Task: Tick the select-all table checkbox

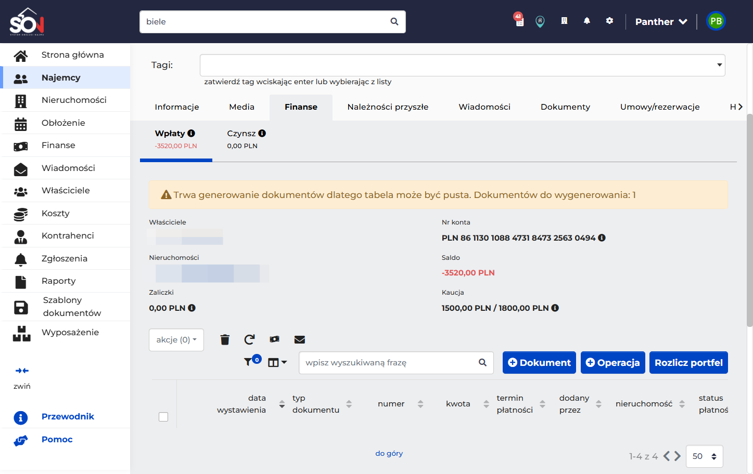Action: [x=163, y=417]
